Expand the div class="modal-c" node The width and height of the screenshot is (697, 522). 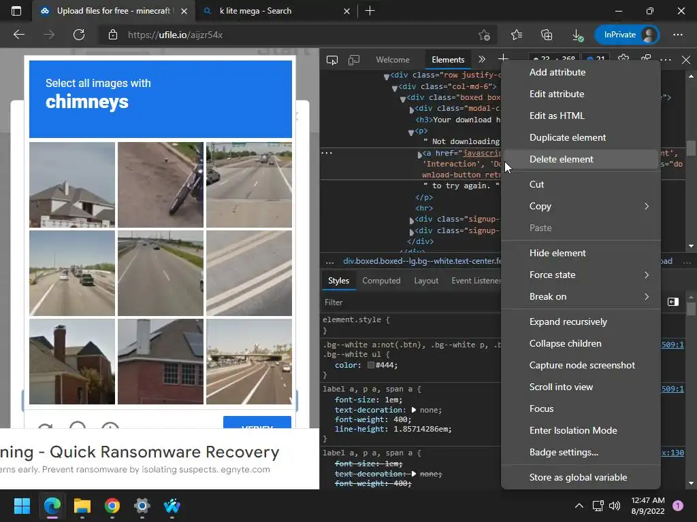point(411,109)
